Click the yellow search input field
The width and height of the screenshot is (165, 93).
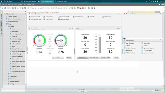[143, 12]
